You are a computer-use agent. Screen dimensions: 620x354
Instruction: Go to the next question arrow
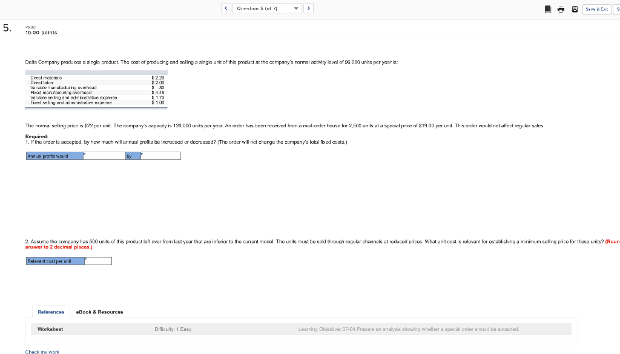point(308,8)
